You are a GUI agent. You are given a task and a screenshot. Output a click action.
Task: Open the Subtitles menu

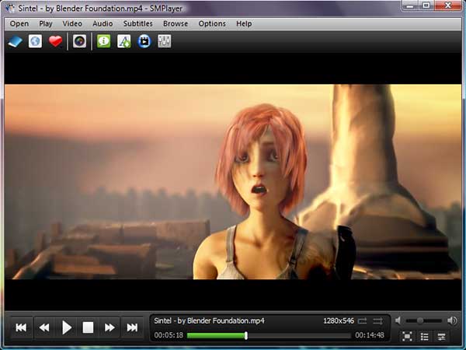(x=137, y=23)
